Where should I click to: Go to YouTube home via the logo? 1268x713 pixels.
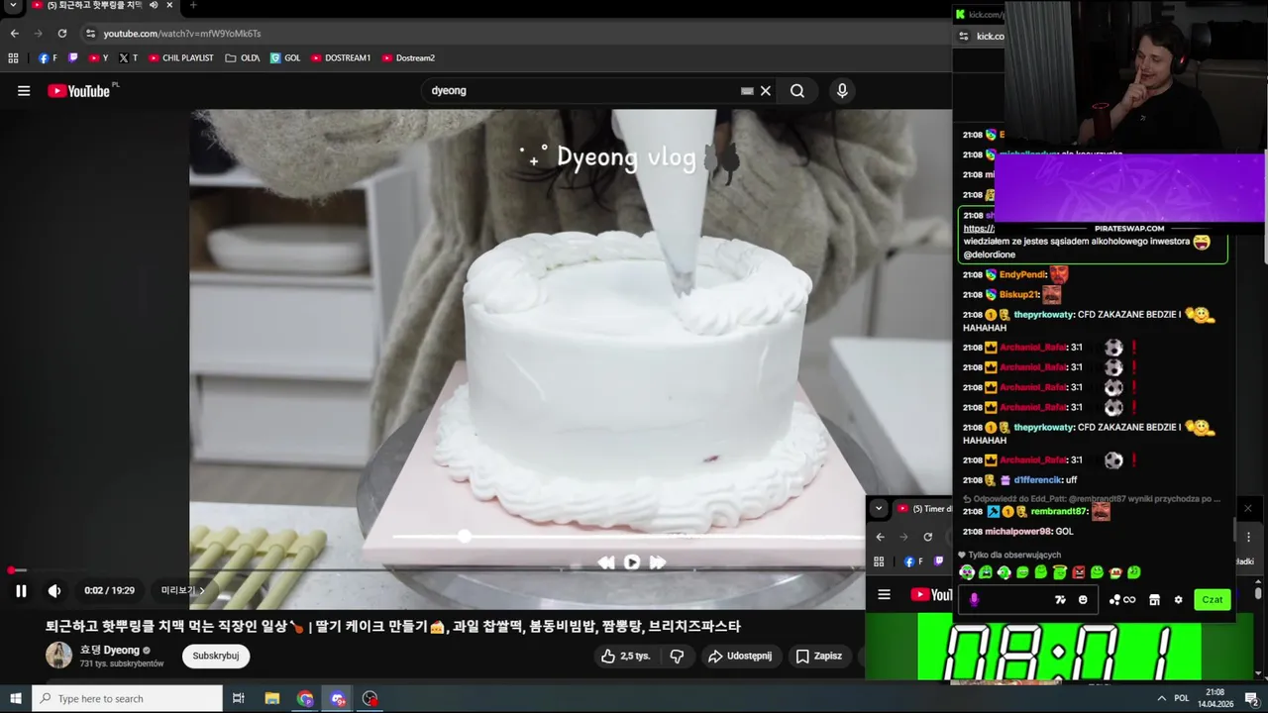79,91
